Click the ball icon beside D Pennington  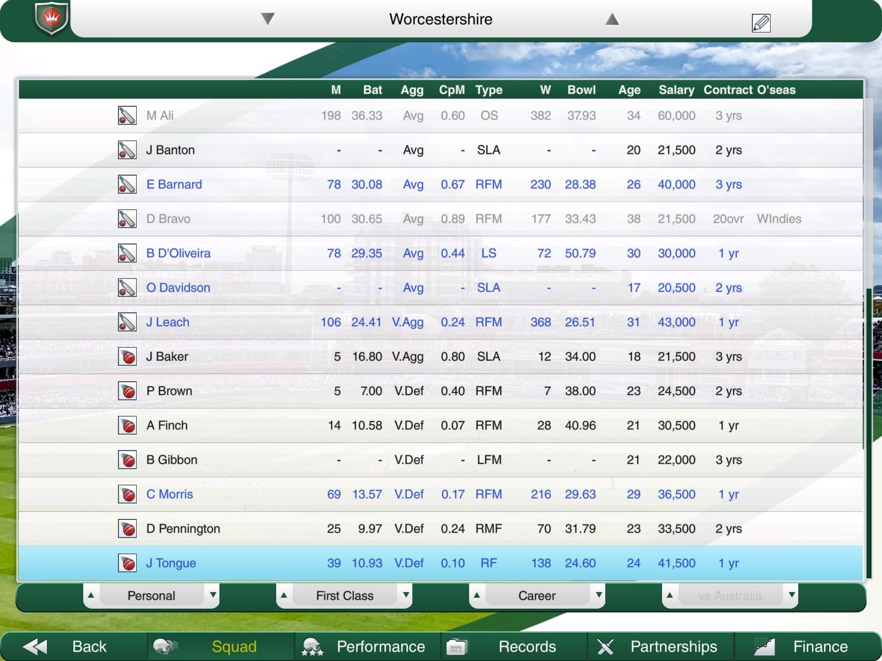(x=127, y=529)
